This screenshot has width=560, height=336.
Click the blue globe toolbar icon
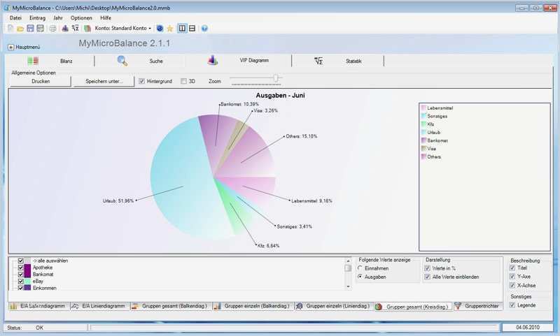pos(160,28)
